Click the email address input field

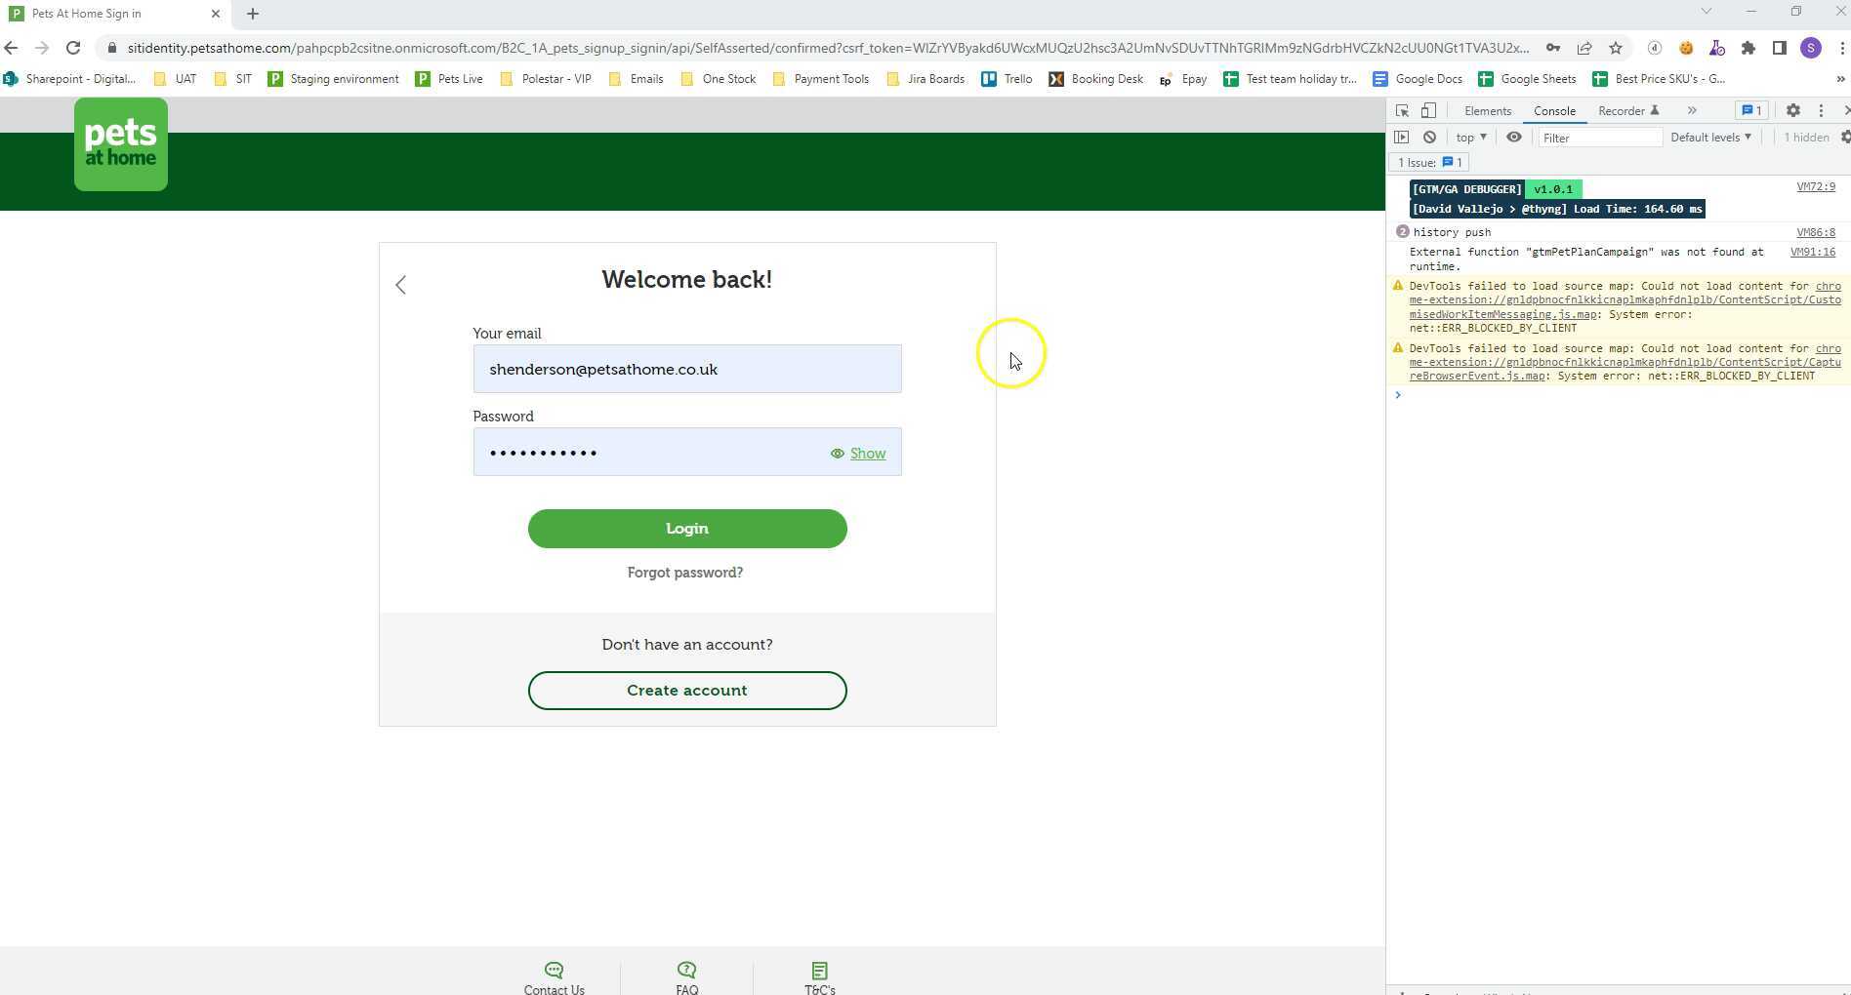click(x=686, y=369)
